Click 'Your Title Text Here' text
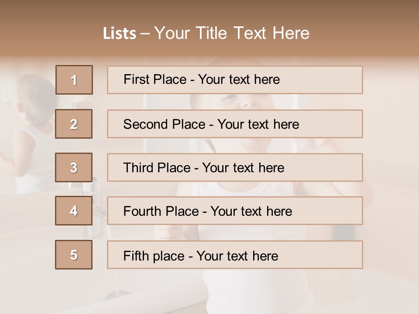The image size is (419, 314). 232,33
